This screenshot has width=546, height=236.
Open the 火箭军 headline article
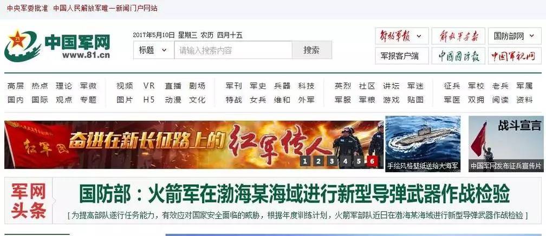(x=294, y=194)
